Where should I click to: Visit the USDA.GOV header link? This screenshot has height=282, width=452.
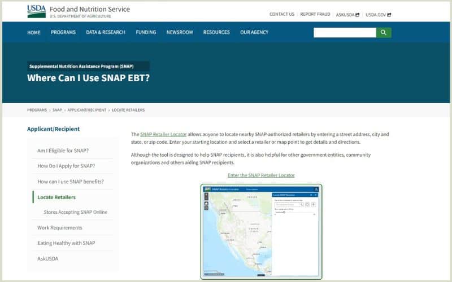376,15
